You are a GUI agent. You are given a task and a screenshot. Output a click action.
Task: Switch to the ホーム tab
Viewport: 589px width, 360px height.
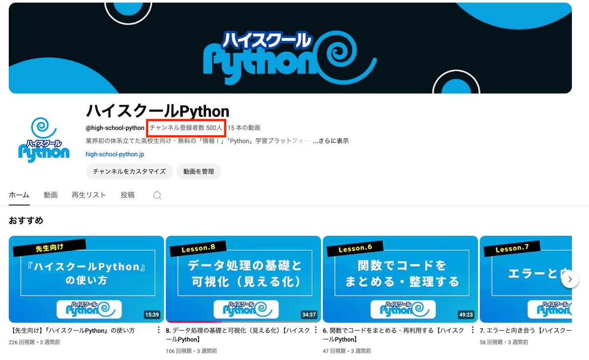19,195
